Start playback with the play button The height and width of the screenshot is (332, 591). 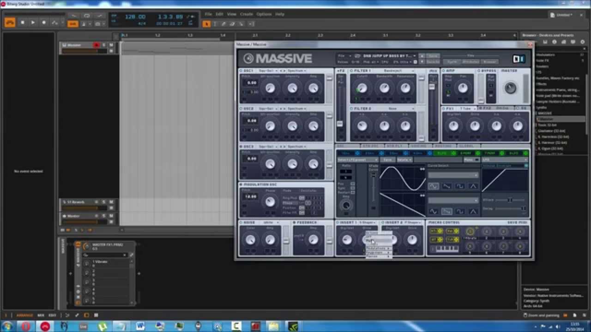point(33,22)
